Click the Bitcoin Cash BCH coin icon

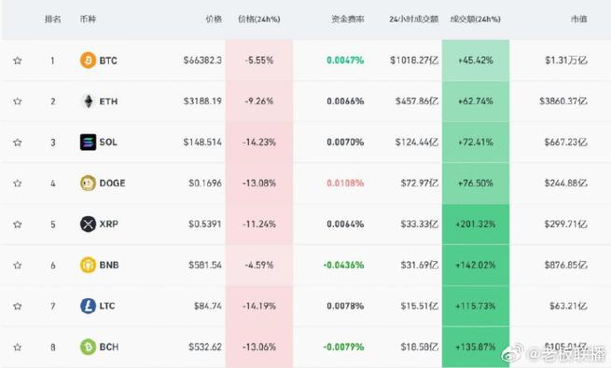[88, 347]
